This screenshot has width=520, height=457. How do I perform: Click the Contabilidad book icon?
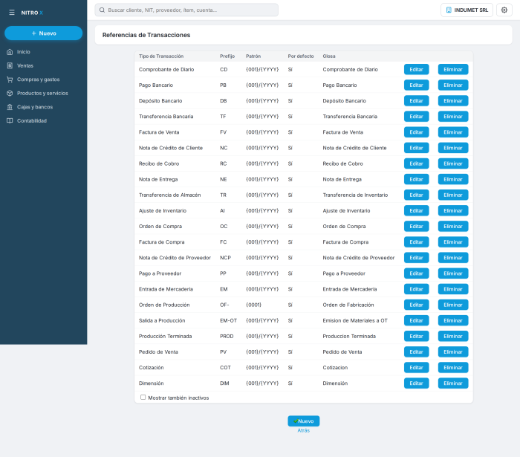[10, 120]
